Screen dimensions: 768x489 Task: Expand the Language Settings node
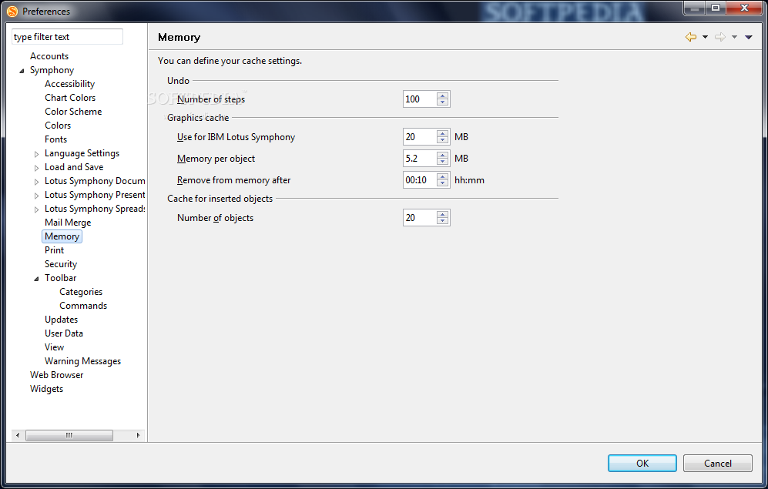click(x=36, y=154)
